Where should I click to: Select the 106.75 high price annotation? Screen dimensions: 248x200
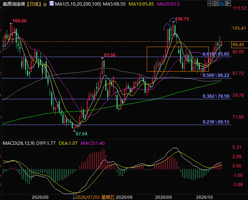pyautogui.click(x=182, y=19)
